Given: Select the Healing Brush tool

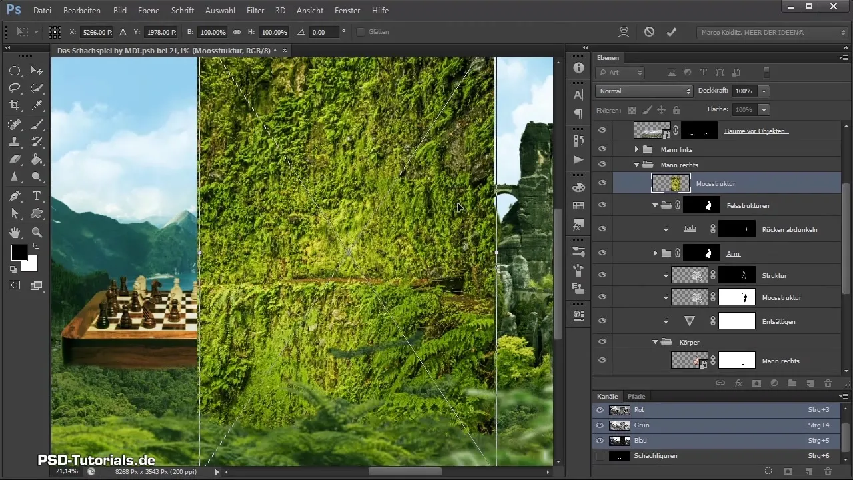Looking at the screenshot, I should pyautogui.click(x=15, y=125).
